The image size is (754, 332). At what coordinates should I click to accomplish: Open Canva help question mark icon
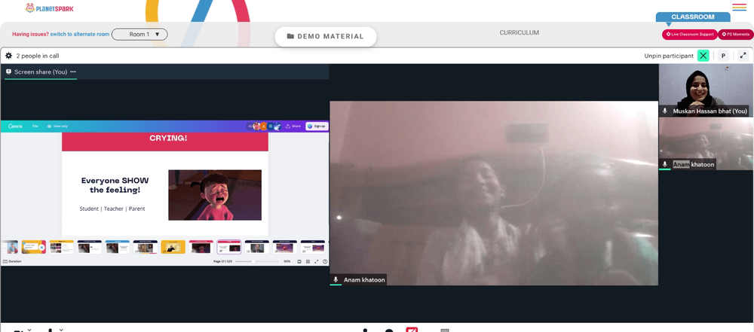coord(325,261)
